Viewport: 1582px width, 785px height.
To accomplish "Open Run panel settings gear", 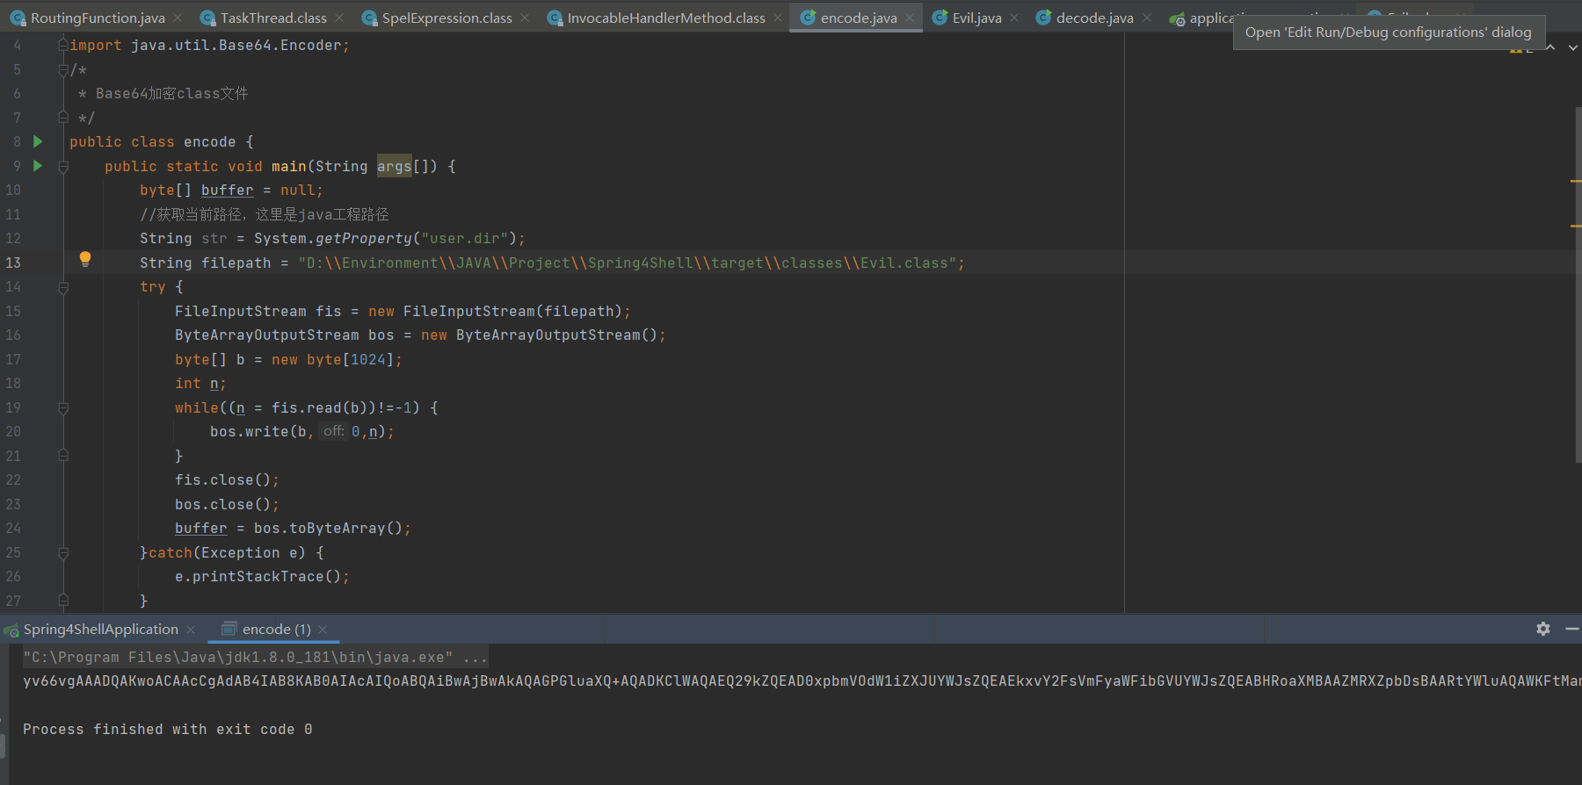I will [x=1543, y=629].
